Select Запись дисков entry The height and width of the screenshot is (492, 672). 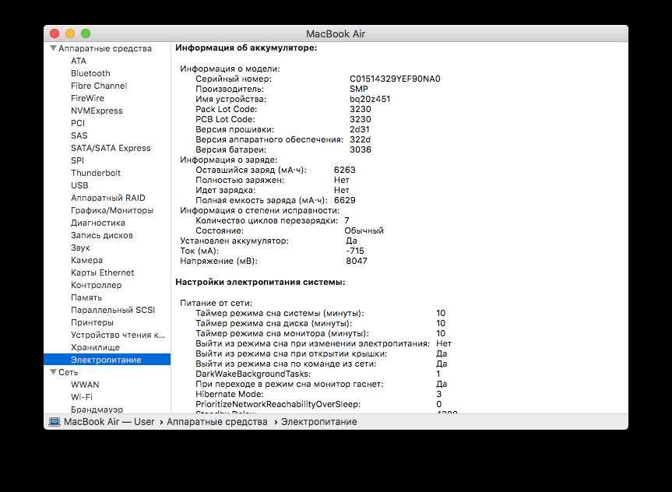coord(101,235)
